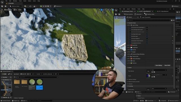Click Import button in Content Browser
The height and width of the screenshot is (102, 181).
[16, 74]
